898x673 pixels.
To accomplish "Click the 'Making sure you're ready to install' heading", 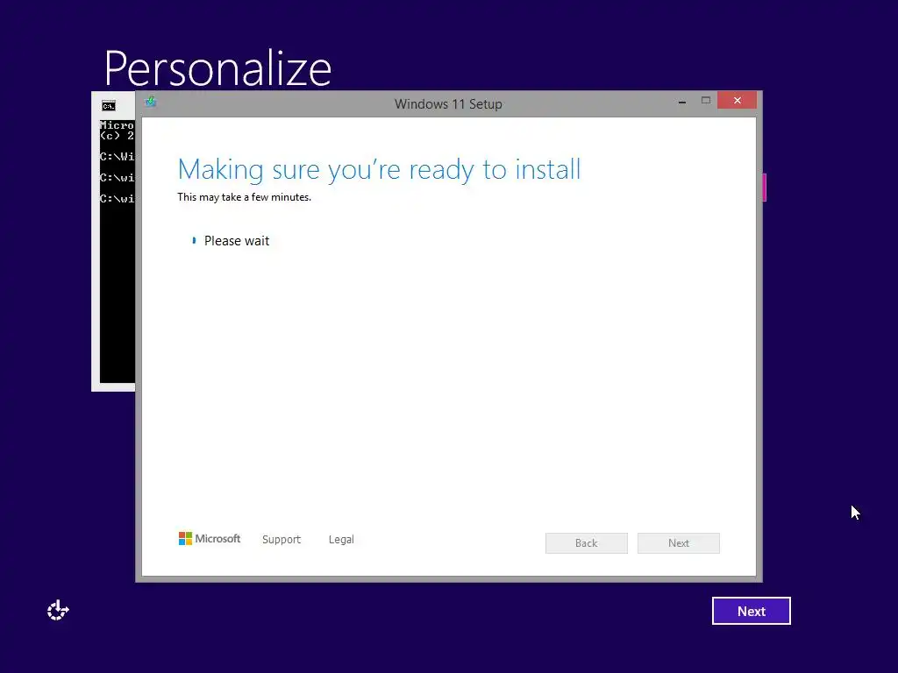I will pyautogui.click(x=379, y=169).
